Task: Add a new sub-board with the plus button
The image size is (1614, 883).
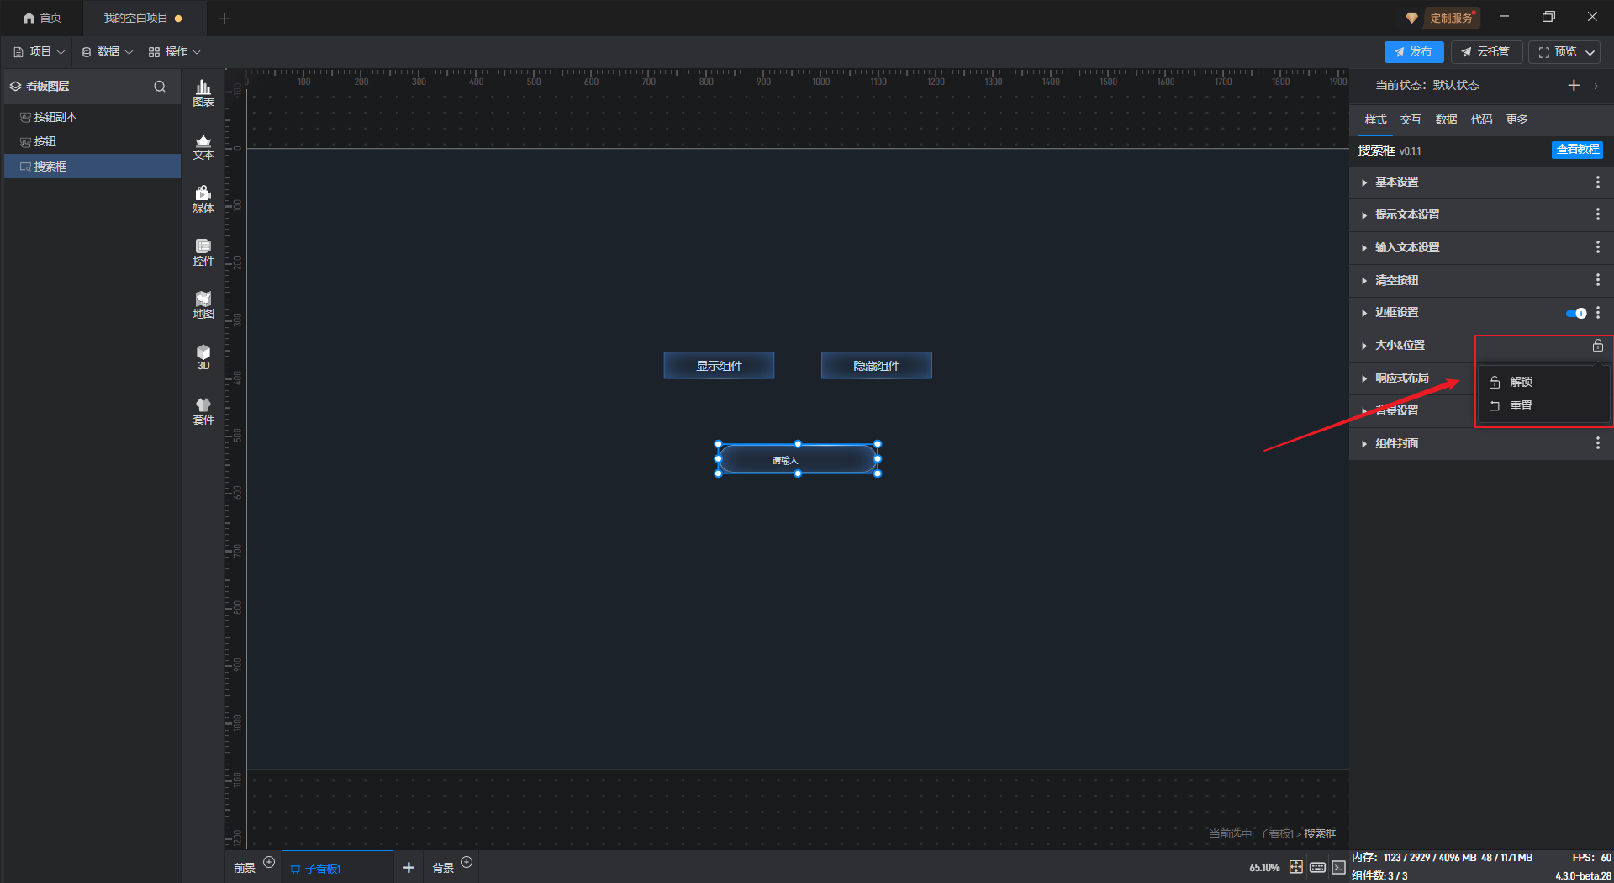Action: (409, 867)
